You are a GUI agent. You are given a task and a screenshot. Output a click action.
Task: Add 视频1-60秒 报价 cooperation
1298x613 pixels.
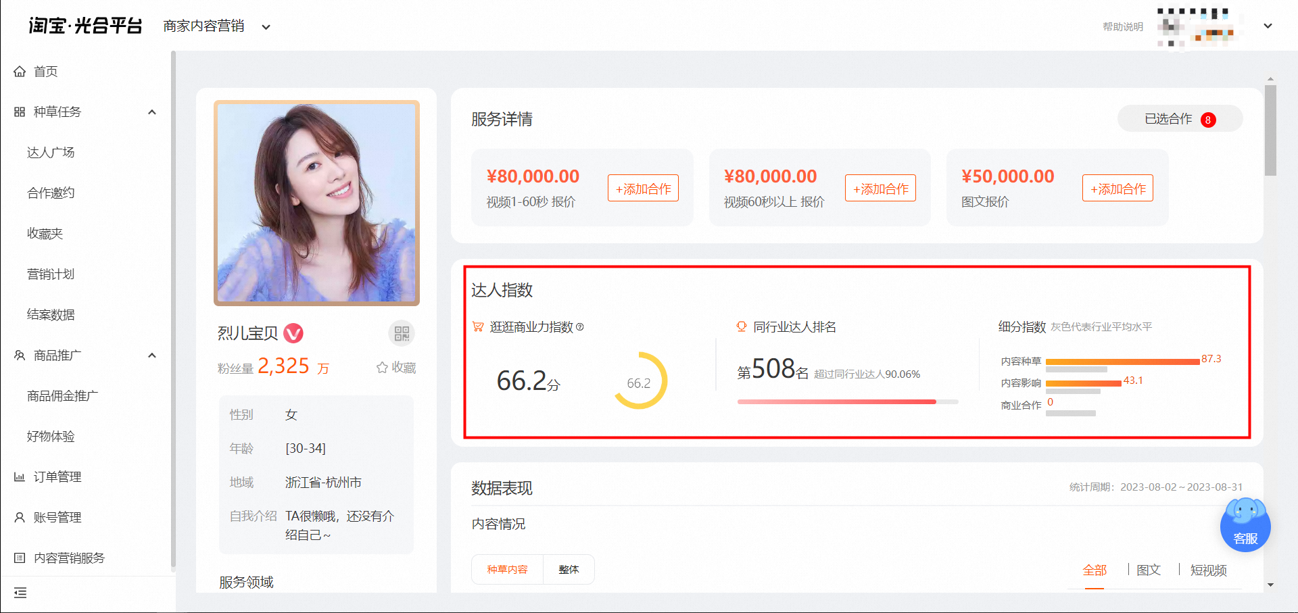643,189
